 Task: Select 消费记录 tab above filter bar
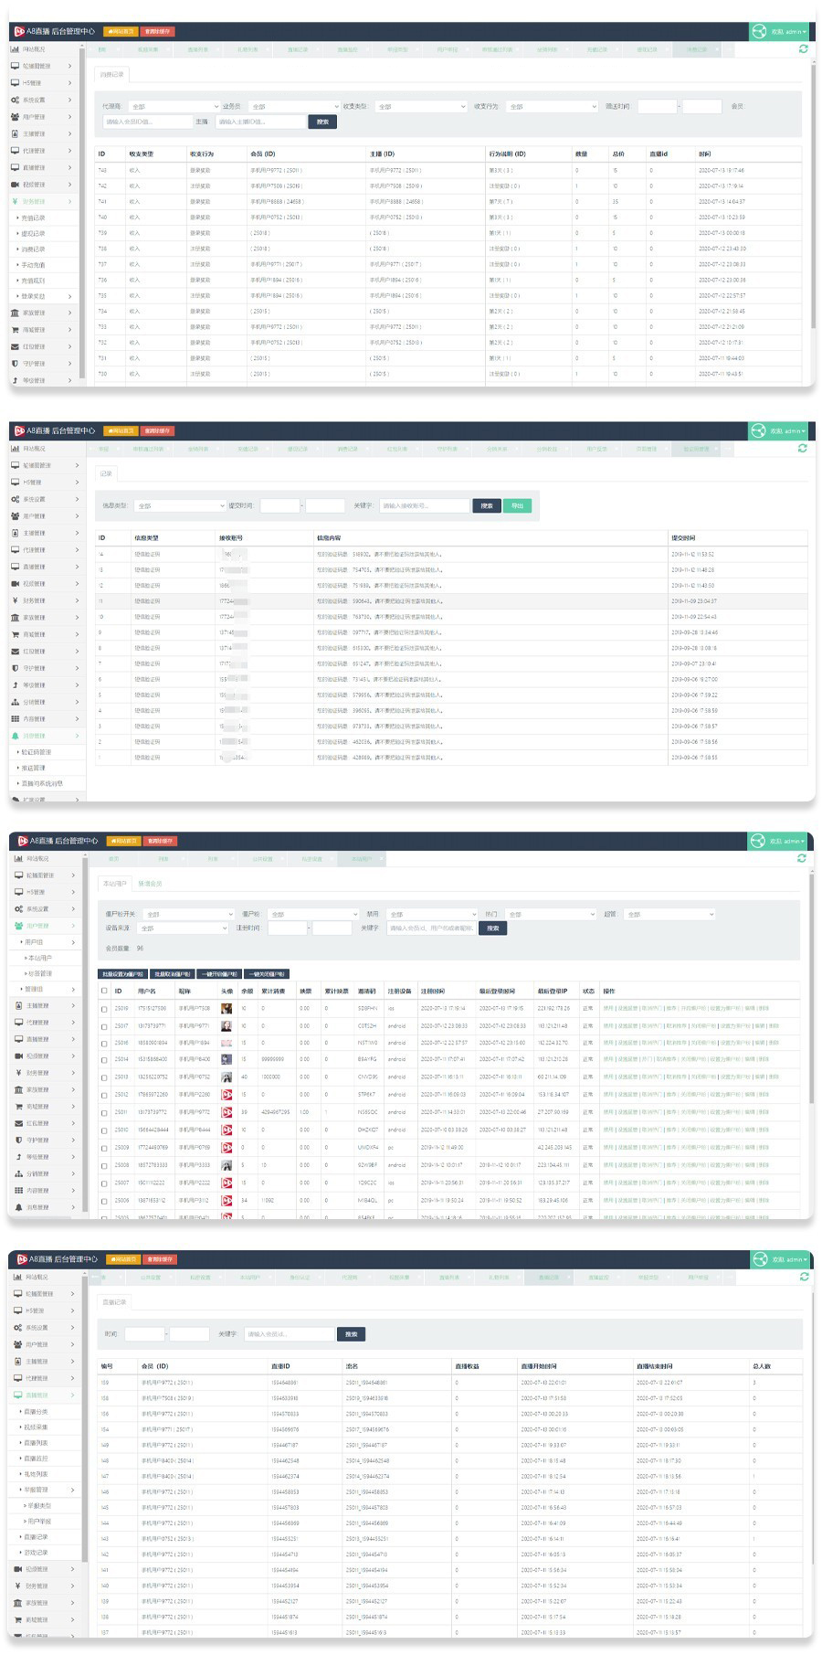112,75
